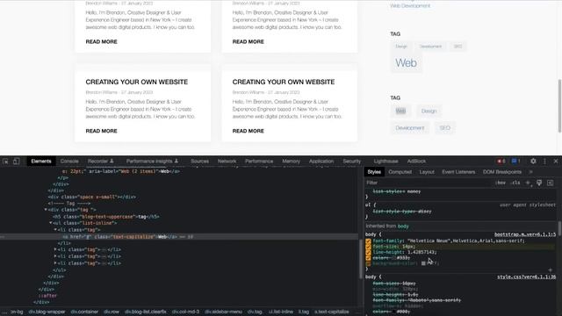Uncheck the line-height property checkbox
The height and width of the screenshot is (316, 562).
pyautogui.click(x=368, y=252)
